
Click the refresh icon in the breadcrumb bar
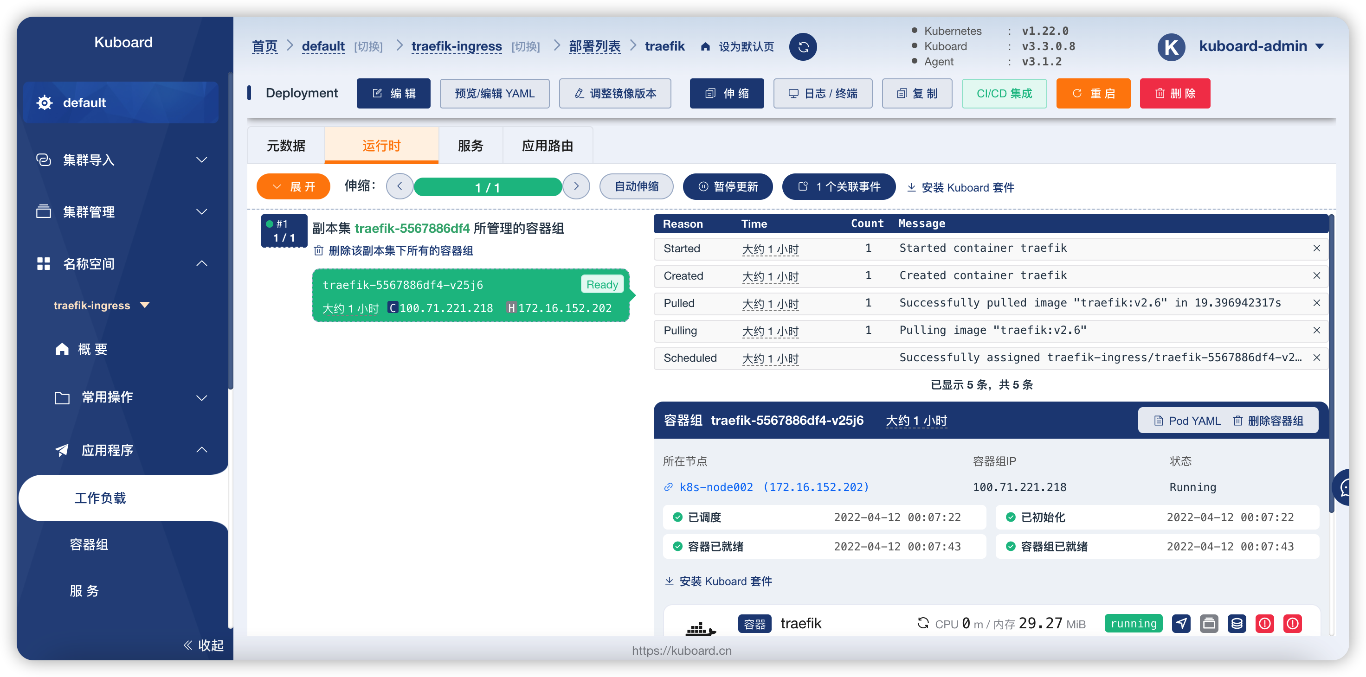click(x=803, y=47)
